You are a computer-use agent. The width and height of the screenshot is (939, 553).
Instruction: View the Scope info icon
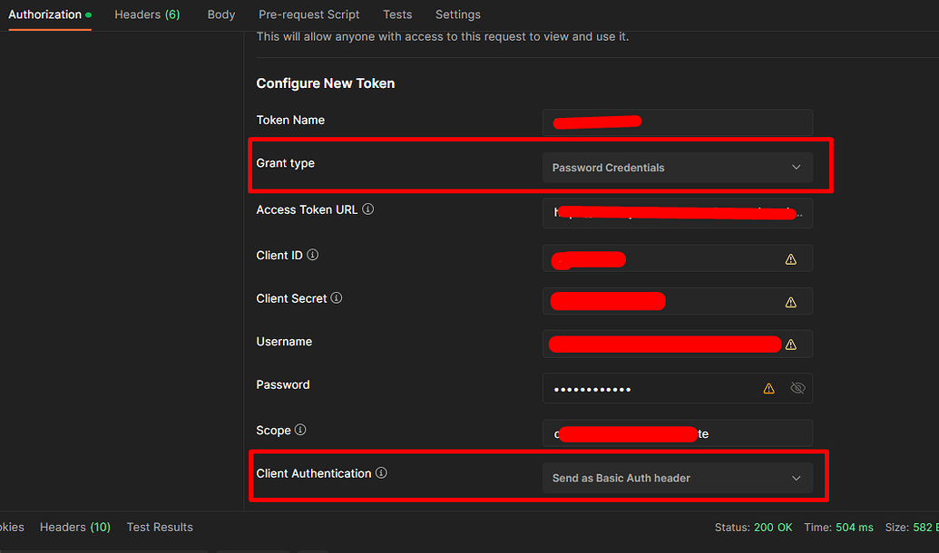(300, 430)
